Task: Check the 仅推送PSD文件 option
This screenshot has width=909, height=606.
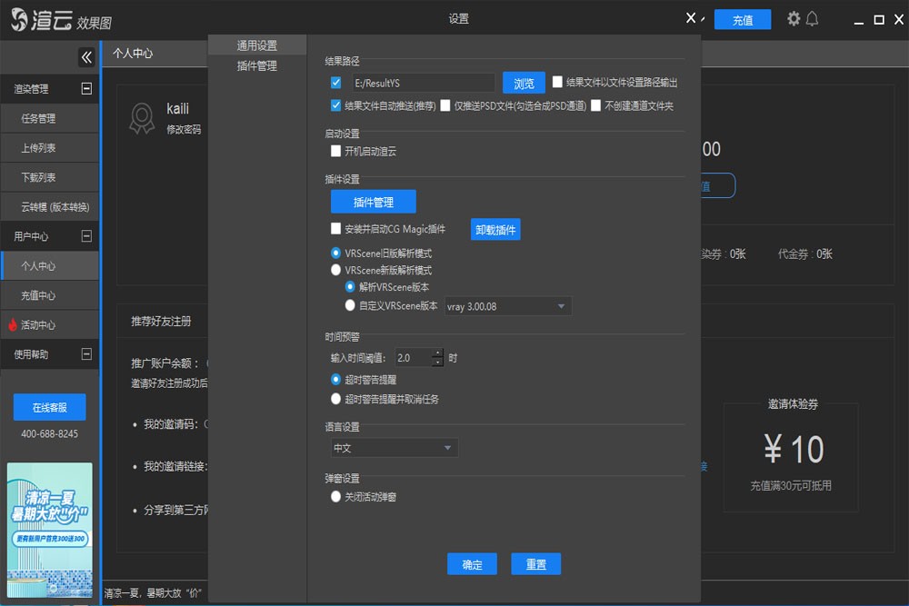Action: (445, 104)
